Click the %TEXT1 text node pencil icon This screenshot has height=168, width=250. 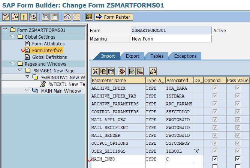point(43,84)
